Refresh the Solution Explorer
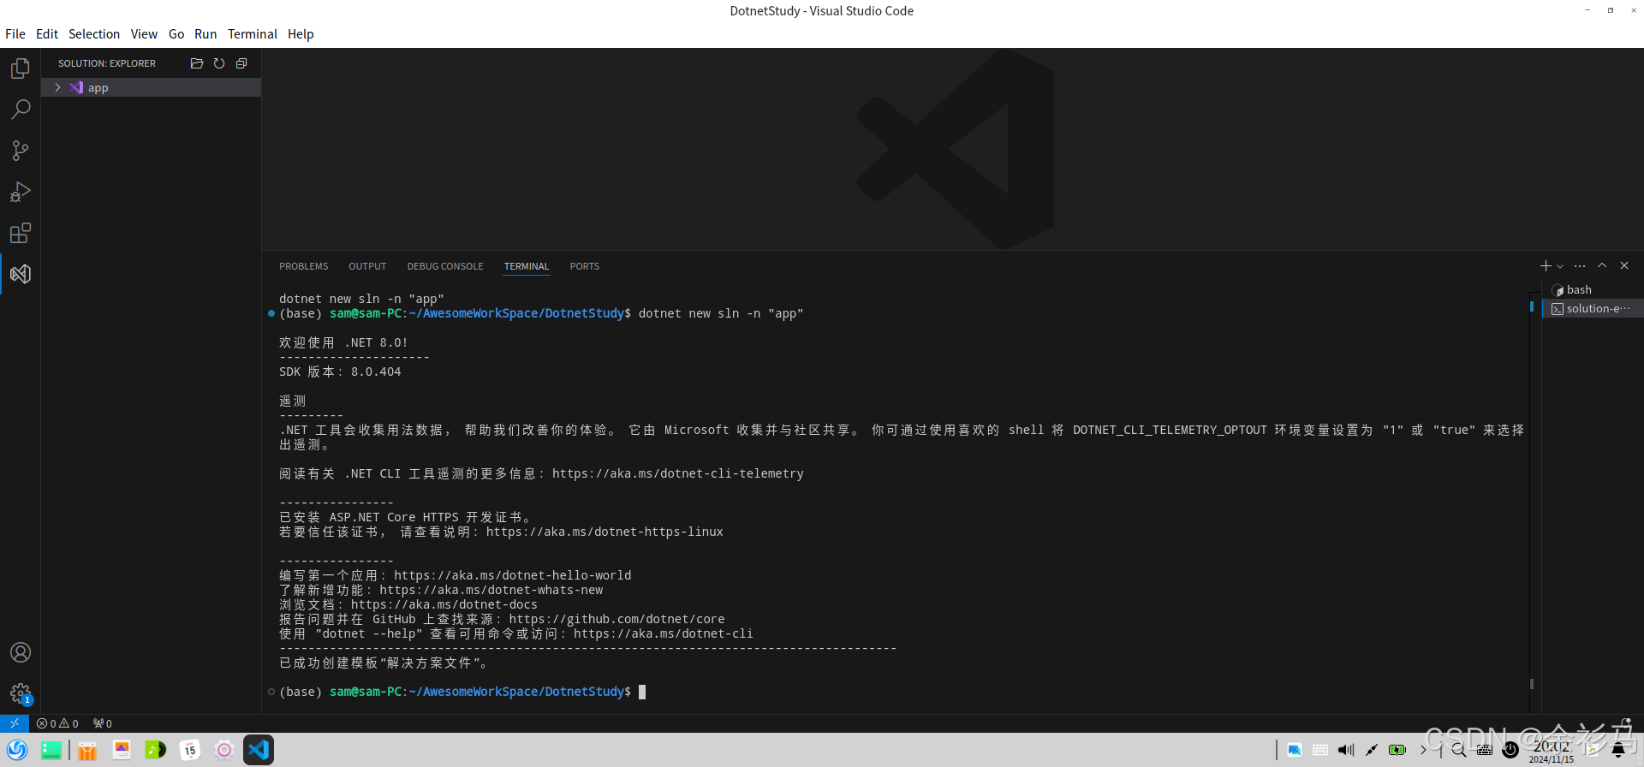1644x767 pixels. (x=219, y=63)
